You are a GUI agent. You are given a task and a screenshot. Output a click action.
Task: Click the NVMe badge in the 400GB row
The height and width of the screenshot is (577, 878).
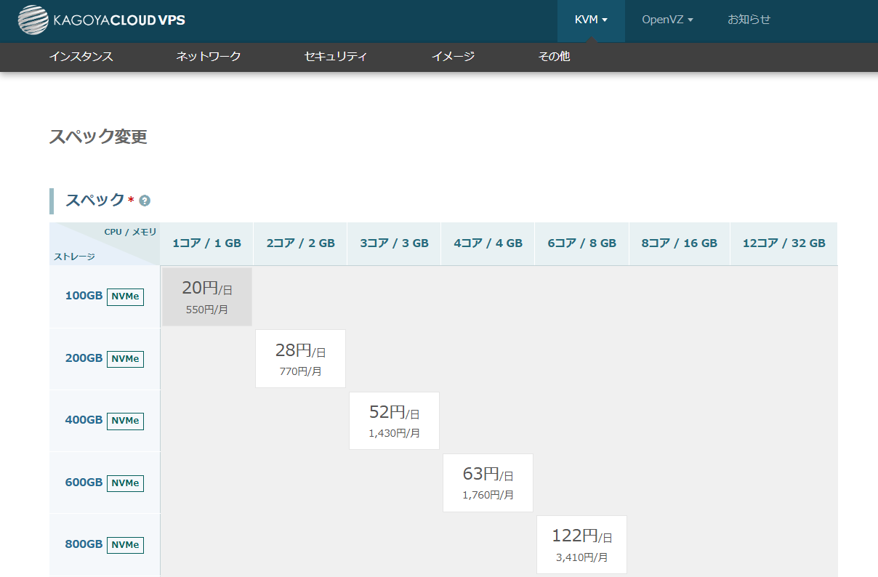click(125, 421)
